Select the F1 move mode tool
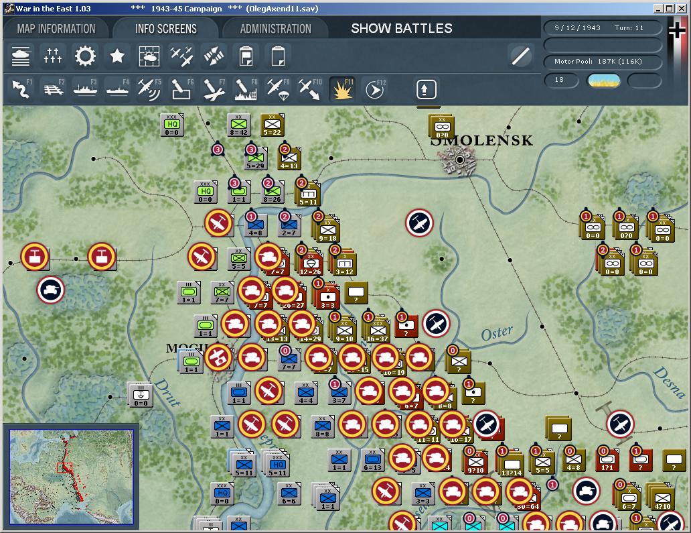Image resolution: width=691 pixels, height=533 pixels. point(21,88)
